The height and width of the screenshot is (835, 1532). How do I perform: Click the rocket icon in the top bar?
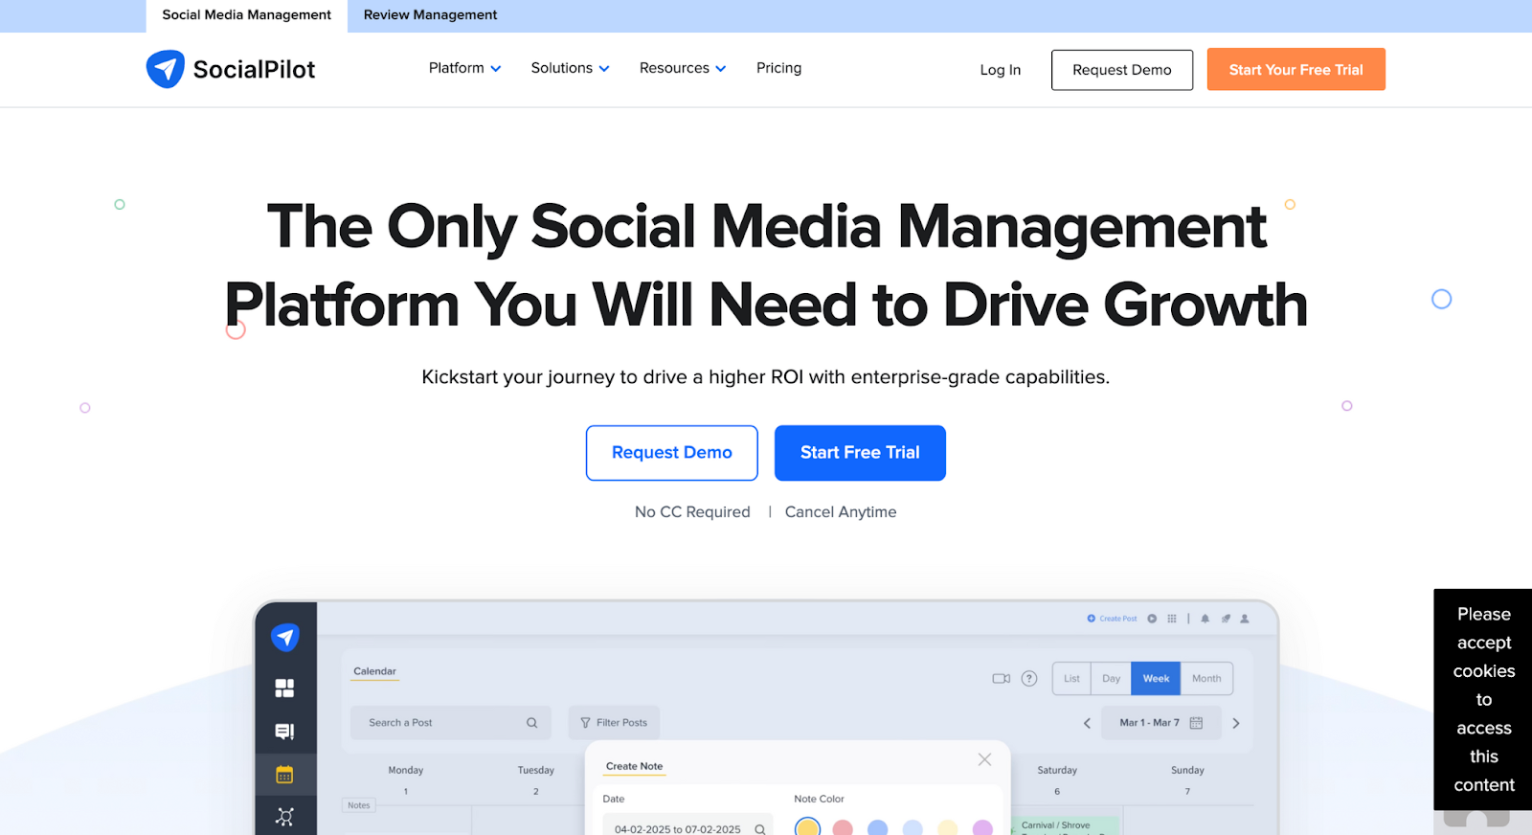pyautogui.click(x=1225, y=619)
